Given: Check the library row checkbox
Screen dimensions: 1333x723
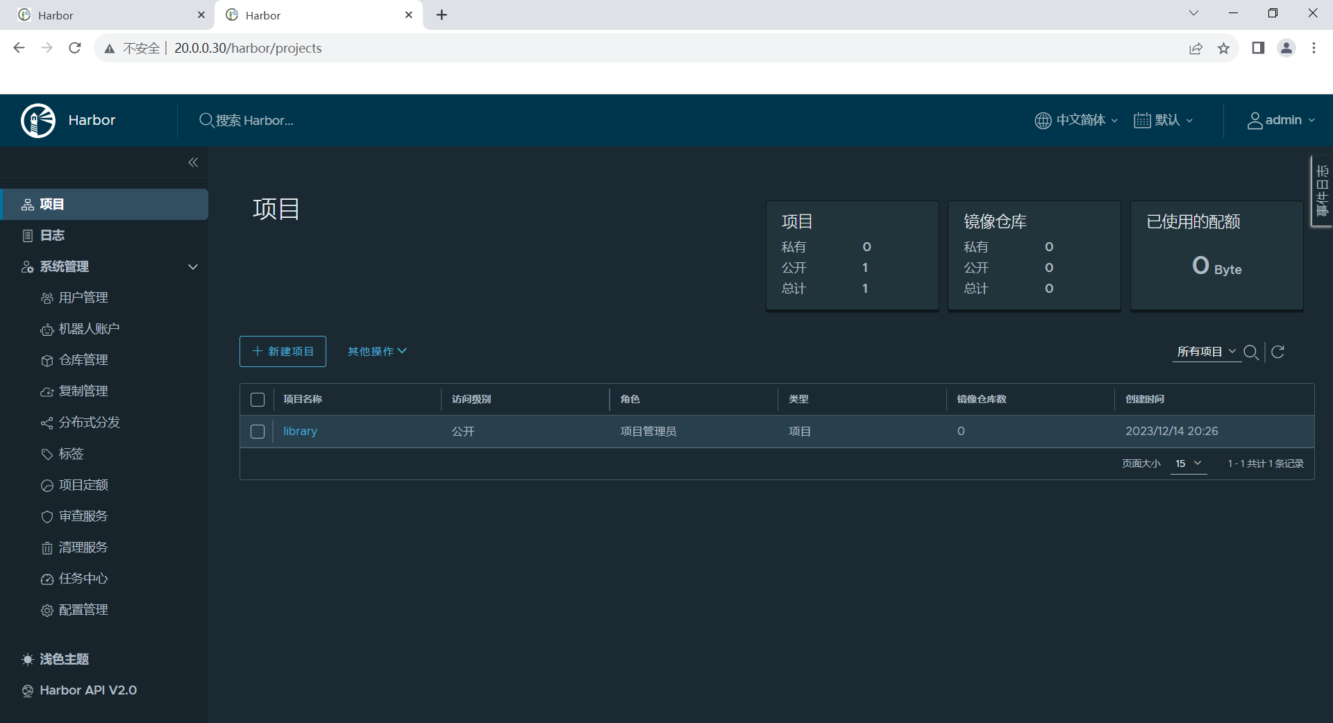Looking at the screenshot, I should (258, 432).
